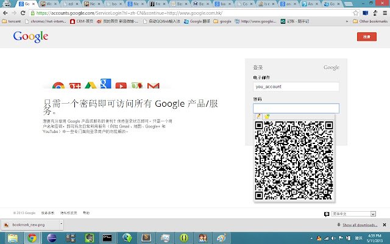Open Sublime Text from the taskbar

tap(146, 238)
